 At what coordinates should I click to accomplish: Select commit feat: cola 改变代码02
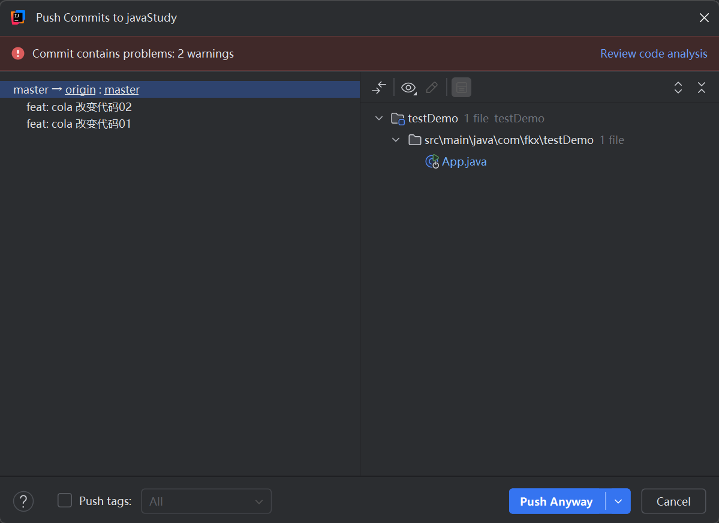click(x=79, y=107)
